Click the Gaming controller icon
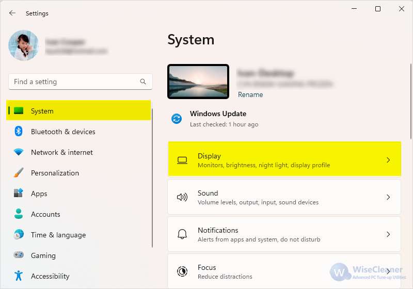Image resolution: width=413 pixels, height=289 pixels. (19, 255)
